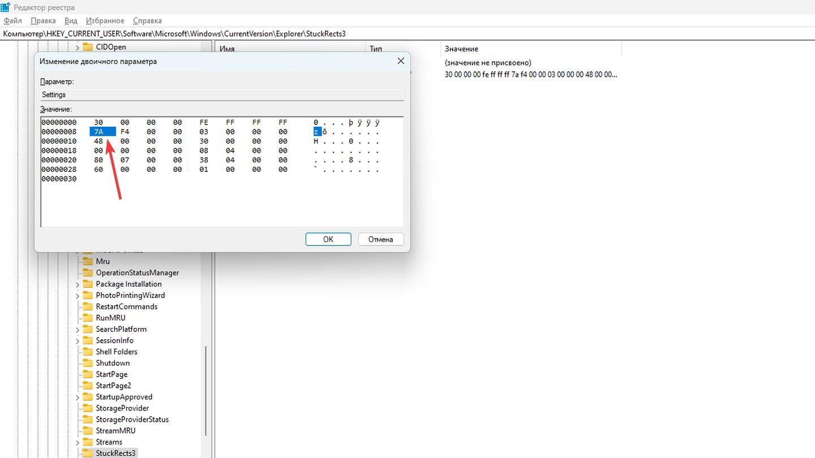Click the registry path address bar
The width and height of the screenshot is (815, 458).
click(x=407, y=34)
